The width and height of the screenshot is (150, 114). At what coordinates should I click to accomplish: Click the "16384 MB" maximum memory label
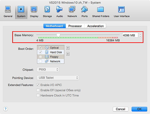click(113, 40)
